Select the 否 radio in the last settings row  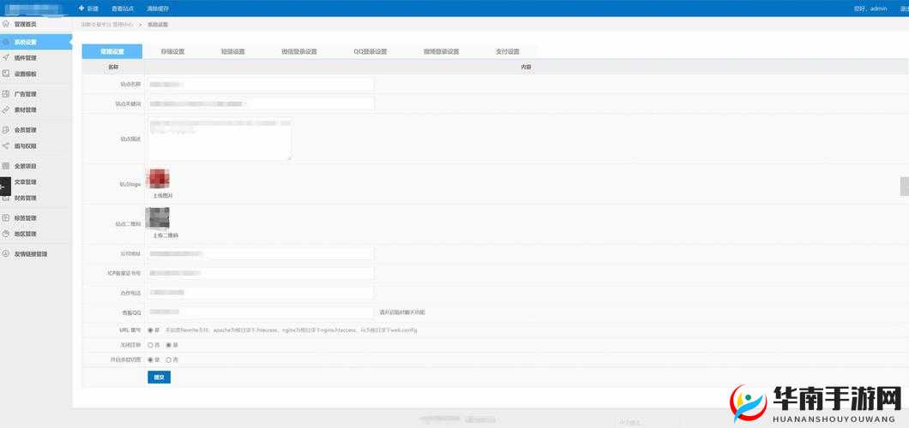[168, 360]
